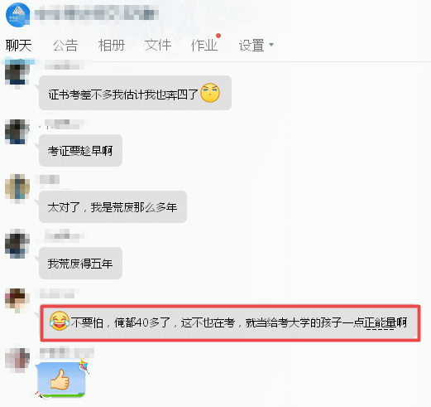Viewport: 431px width, 407px height.
Task: Click avatar of the 证书考差不多 message sender
Action: [17, 74]
